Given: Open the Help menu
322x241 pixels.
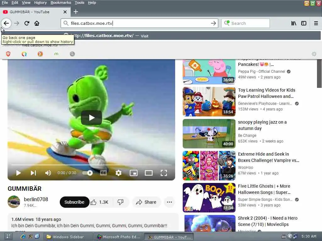Looking at the screenshot, I should (x=92, y=3).
